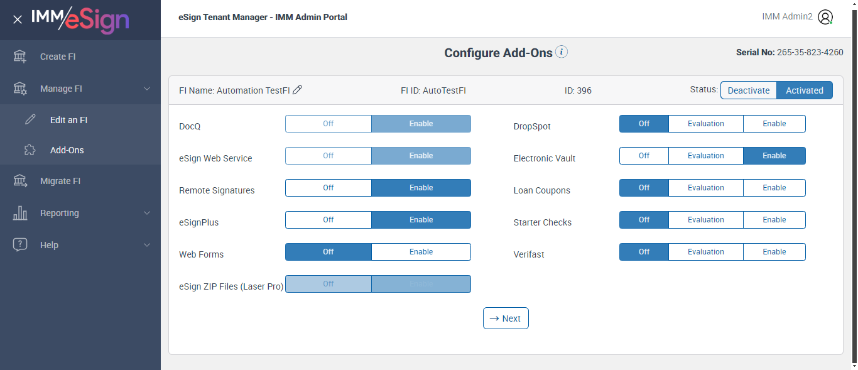Expand the Help menu chevron
This screenshot has height=370, width=858.
click(147, 245)
